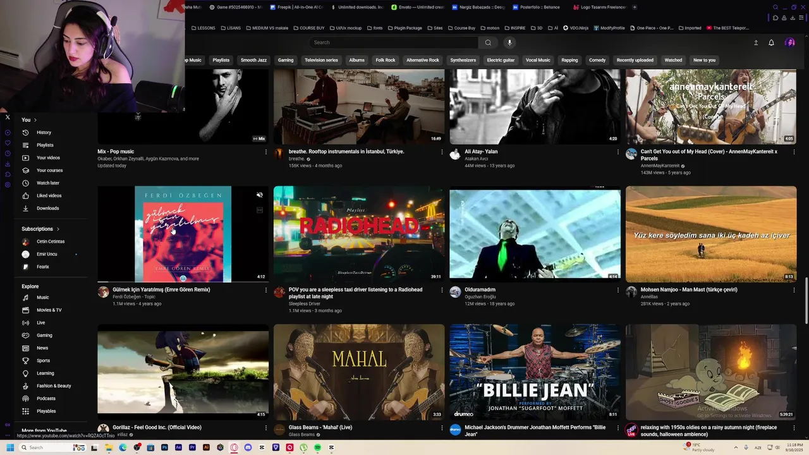Screen dimensions: 809x455
Task: Select the Smooth Jazz filter chip
Action: point(253,60)
